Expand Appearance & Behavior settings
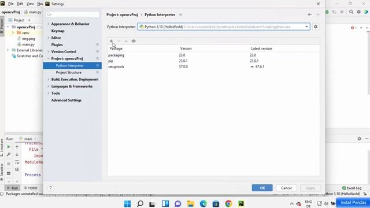 (x=48, y=24)
